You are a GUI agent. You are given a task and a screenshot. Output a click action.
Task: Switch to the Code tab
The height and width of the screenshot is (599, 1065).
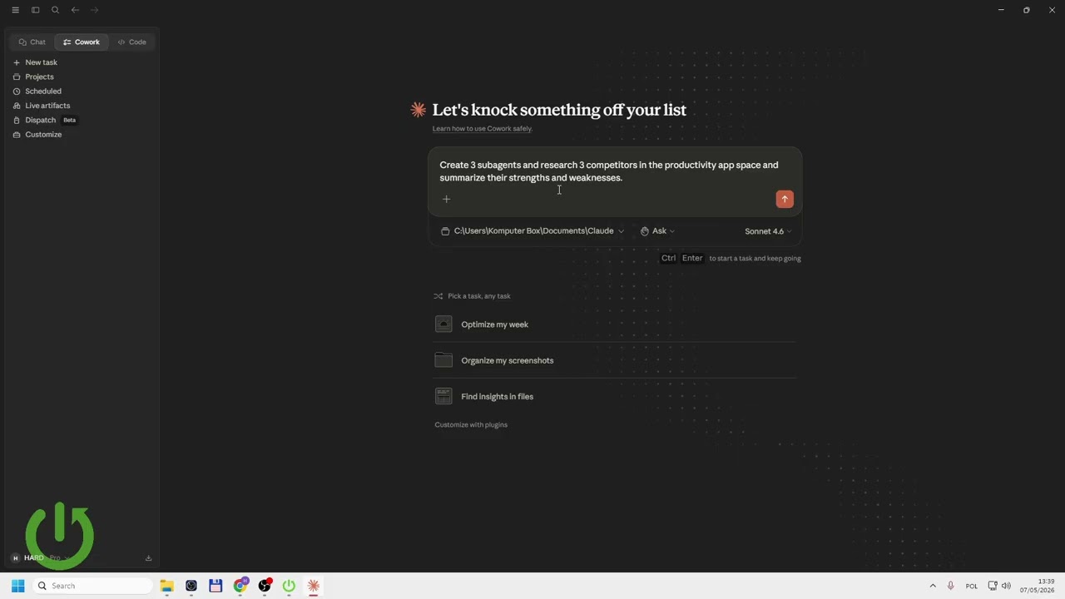132,42
